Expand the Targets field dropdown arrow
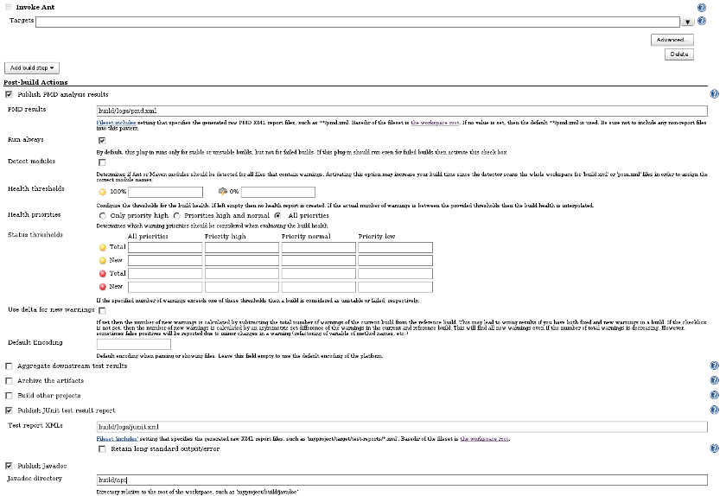This screenshot has height=496, width=726. click(x=687, y=22)
